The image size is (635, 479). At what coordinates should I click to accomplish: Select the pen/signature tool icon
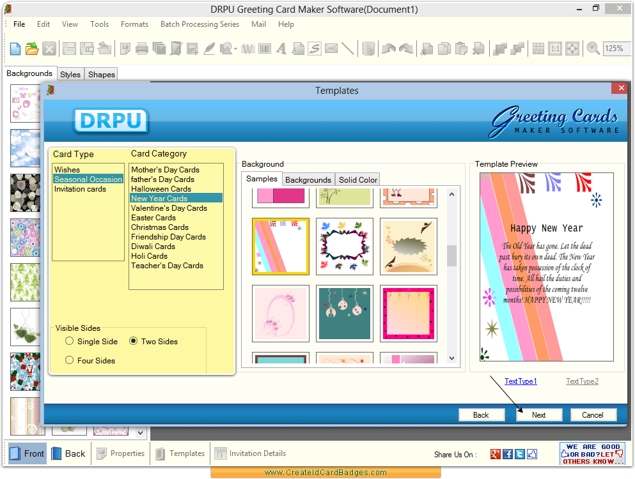click(209, 49)
